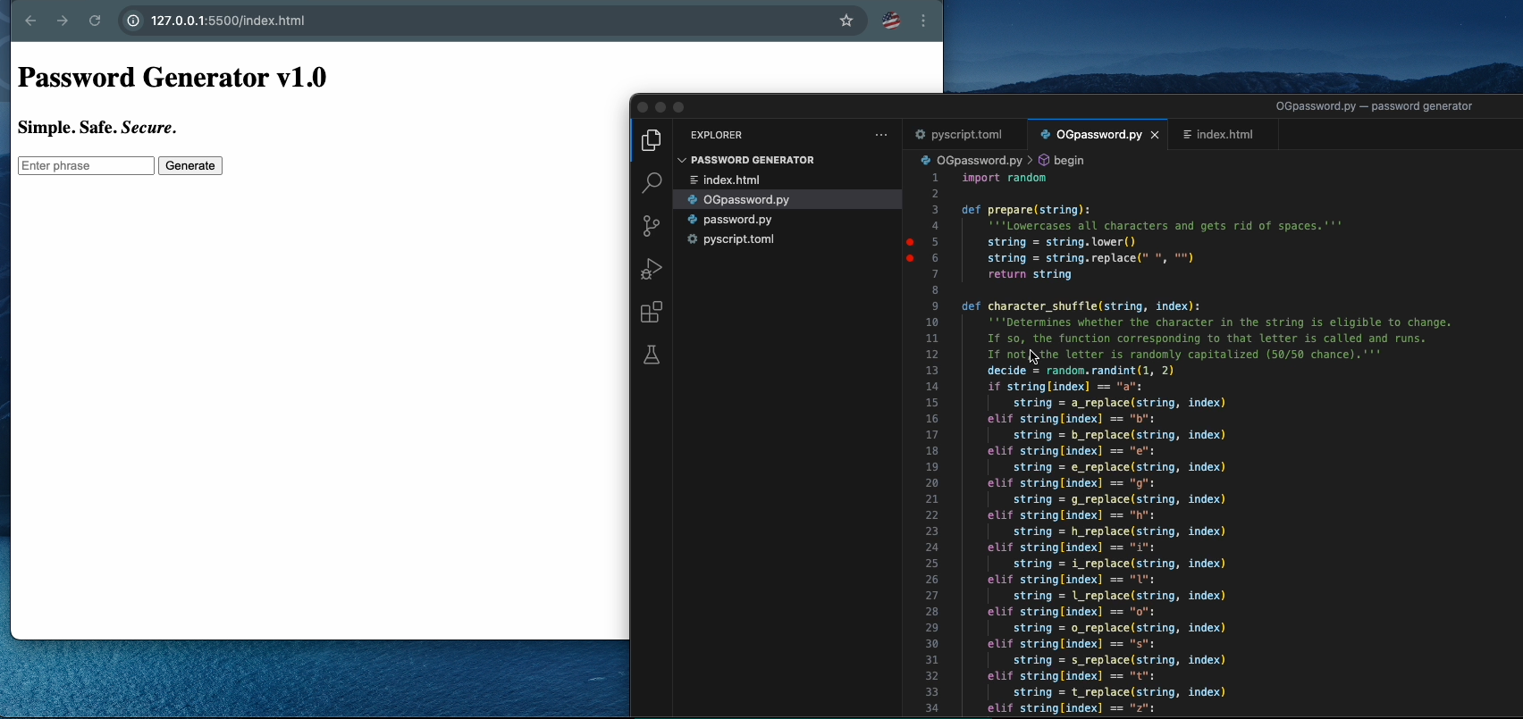The width and height of the screenshot is (1523, 719).
Task: Toggle breakpoint on line 5
Action: [x=910, y=242]
